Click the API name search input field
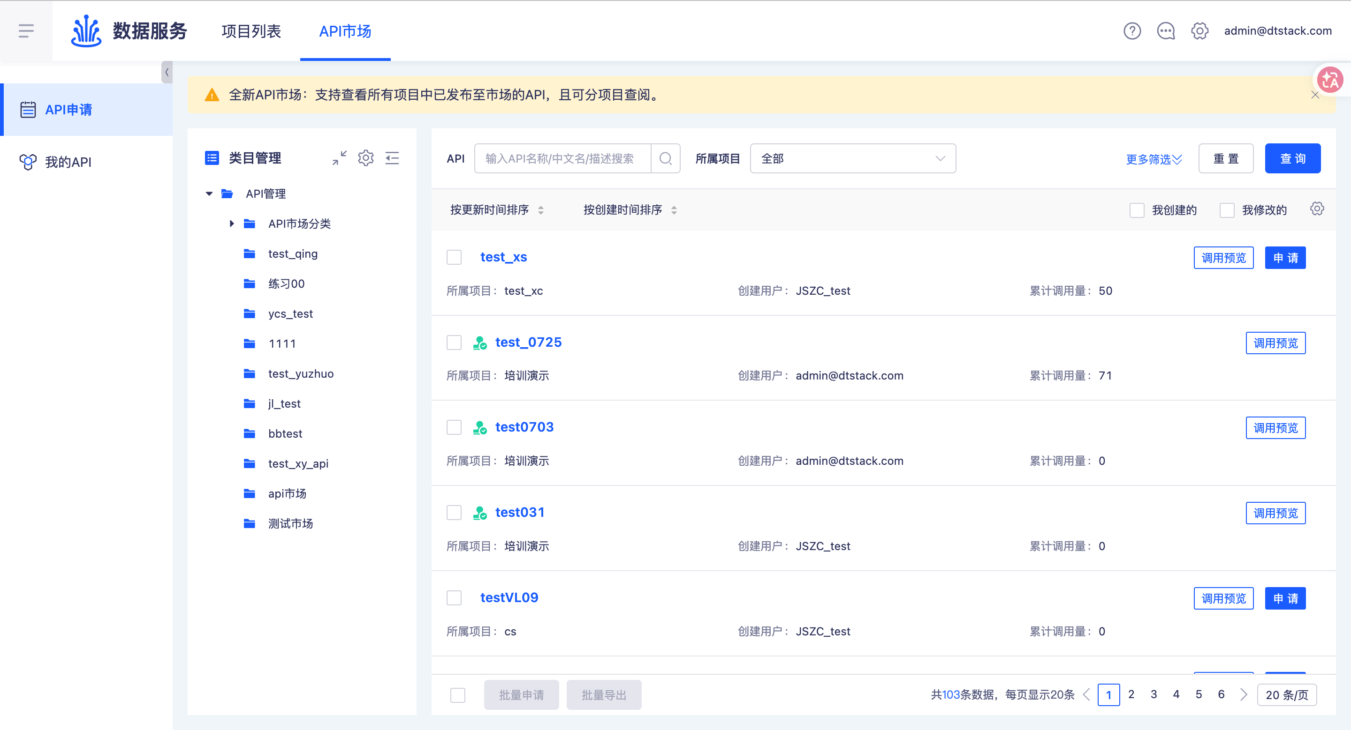This screenshot has width=1351, height=730. coord(562,158)
